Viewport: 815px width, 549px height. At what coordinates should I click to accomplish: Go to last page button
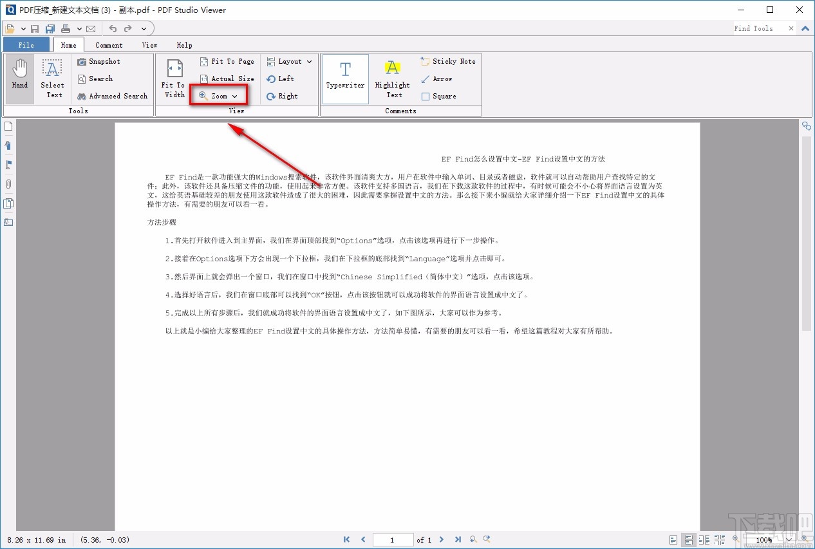pos(458,540)
